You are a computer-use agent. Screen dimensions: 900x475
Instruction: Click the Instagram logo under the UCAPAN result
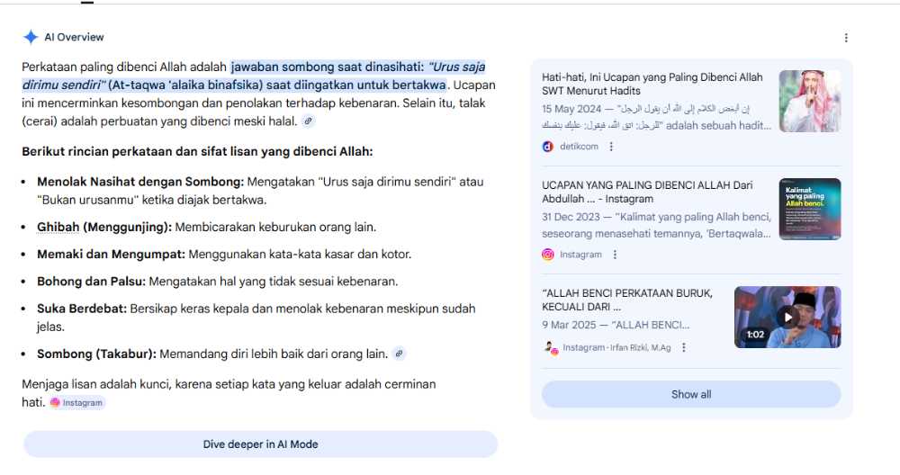point(548,255)
